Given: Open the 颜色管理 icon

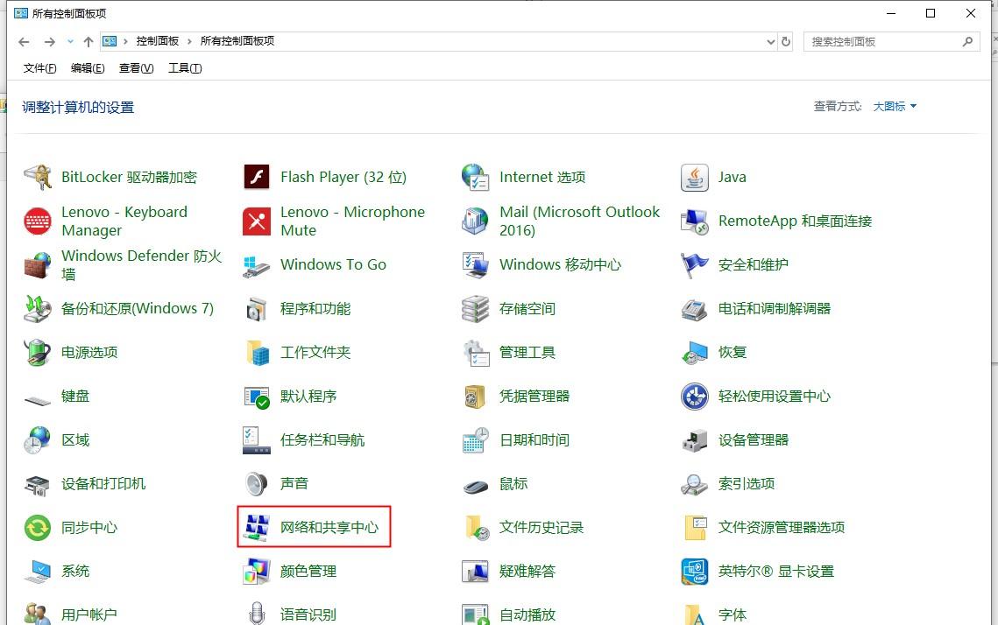Looking at the screenshot, I should coord(257,572).
